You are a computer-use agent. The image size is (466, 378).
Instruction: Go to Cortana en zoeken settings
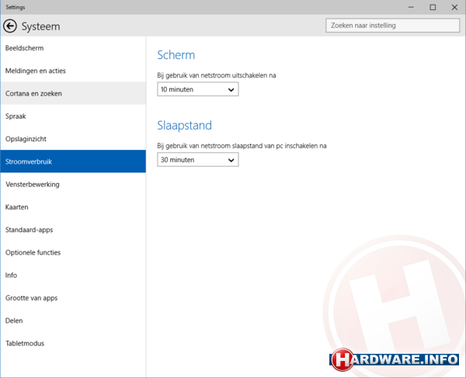tap(33, 93)
